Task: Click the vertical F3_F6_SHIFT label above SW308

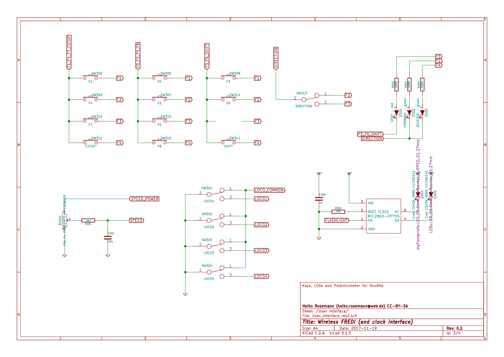Action: click(207, 56)
